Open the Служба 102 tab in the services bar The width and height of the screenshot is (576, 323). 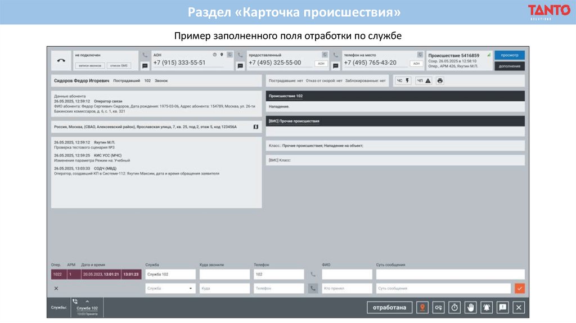point(87,308)
